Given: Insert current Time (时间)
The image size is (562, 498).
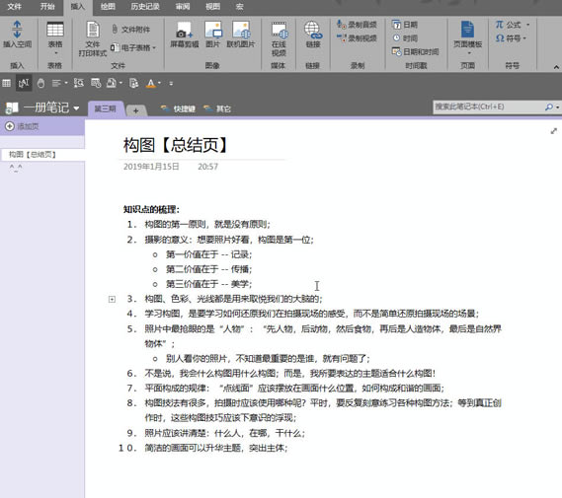Looking at the screenshot, I should [x=405, y=37].
